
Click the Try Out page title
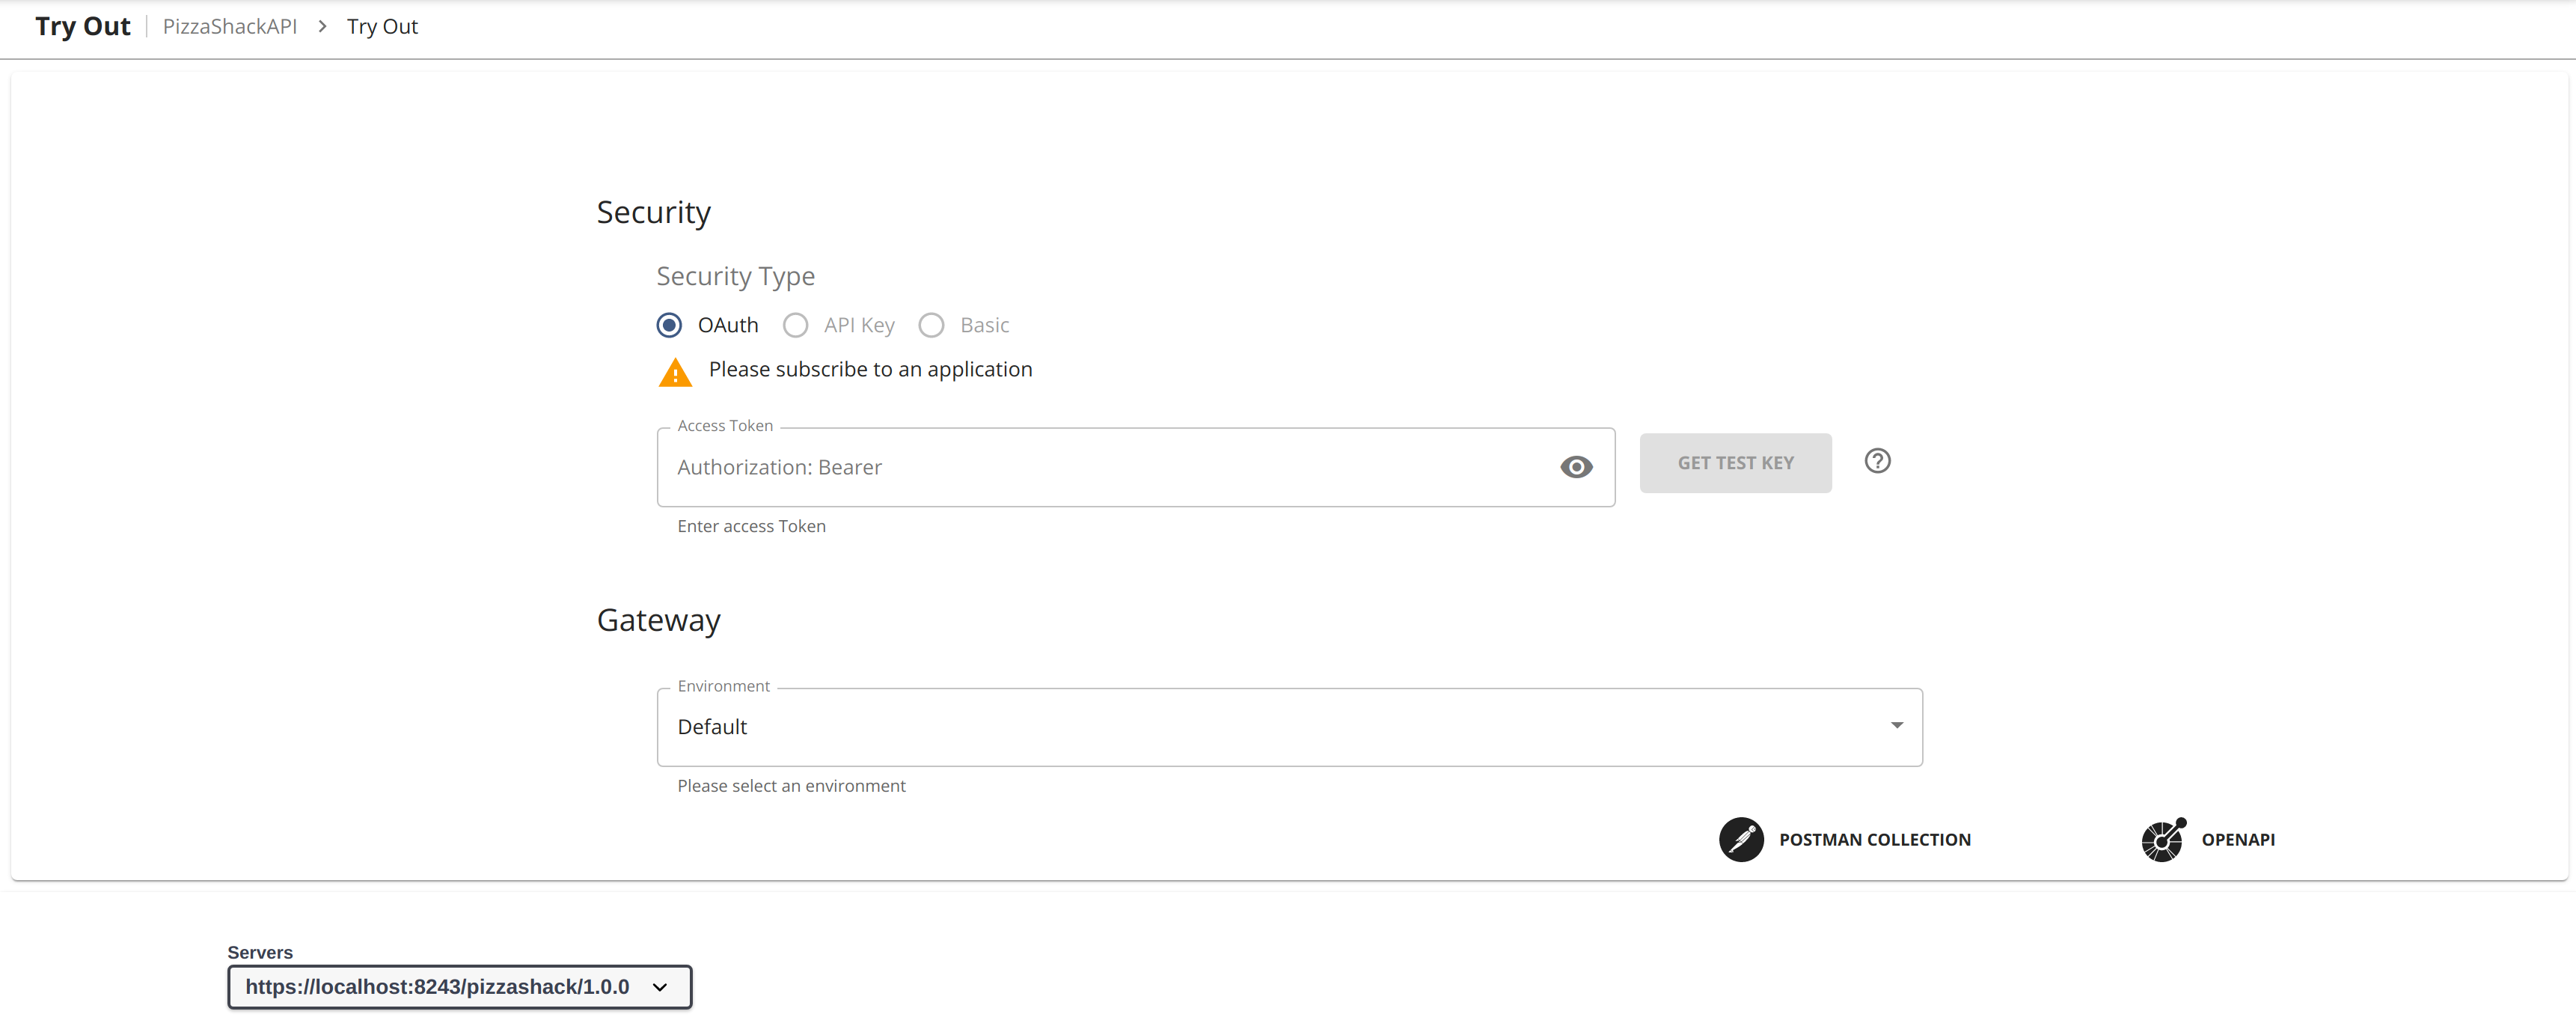83,27
